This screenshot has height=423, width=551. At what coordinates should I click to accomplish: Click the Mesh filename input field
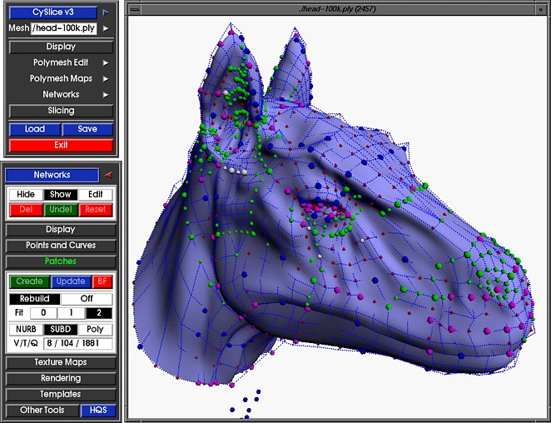[65, 28]
